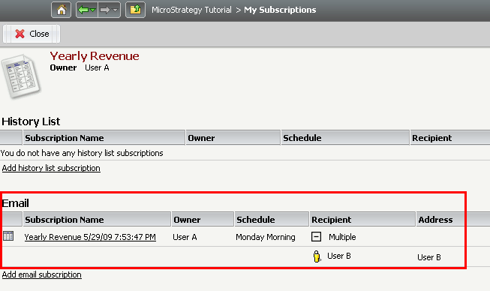This screenshot has width=490, height=291.
Task: Click the Yearly Revenue report icon
Action: pyautogui.click(x=21, y=76)
